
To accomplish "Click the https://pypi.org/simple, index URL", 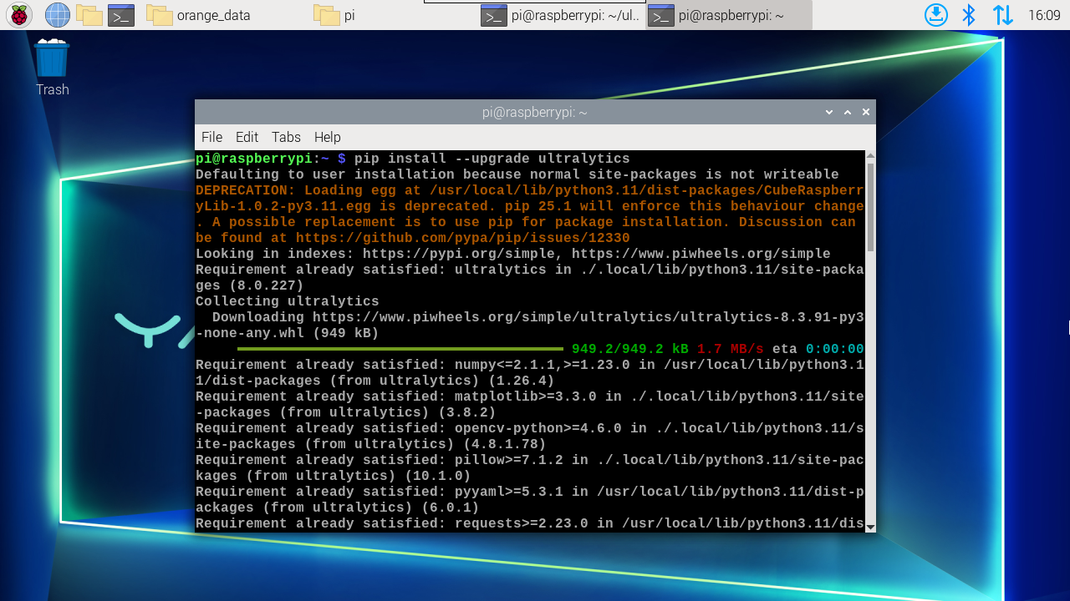I will [463, 254].
